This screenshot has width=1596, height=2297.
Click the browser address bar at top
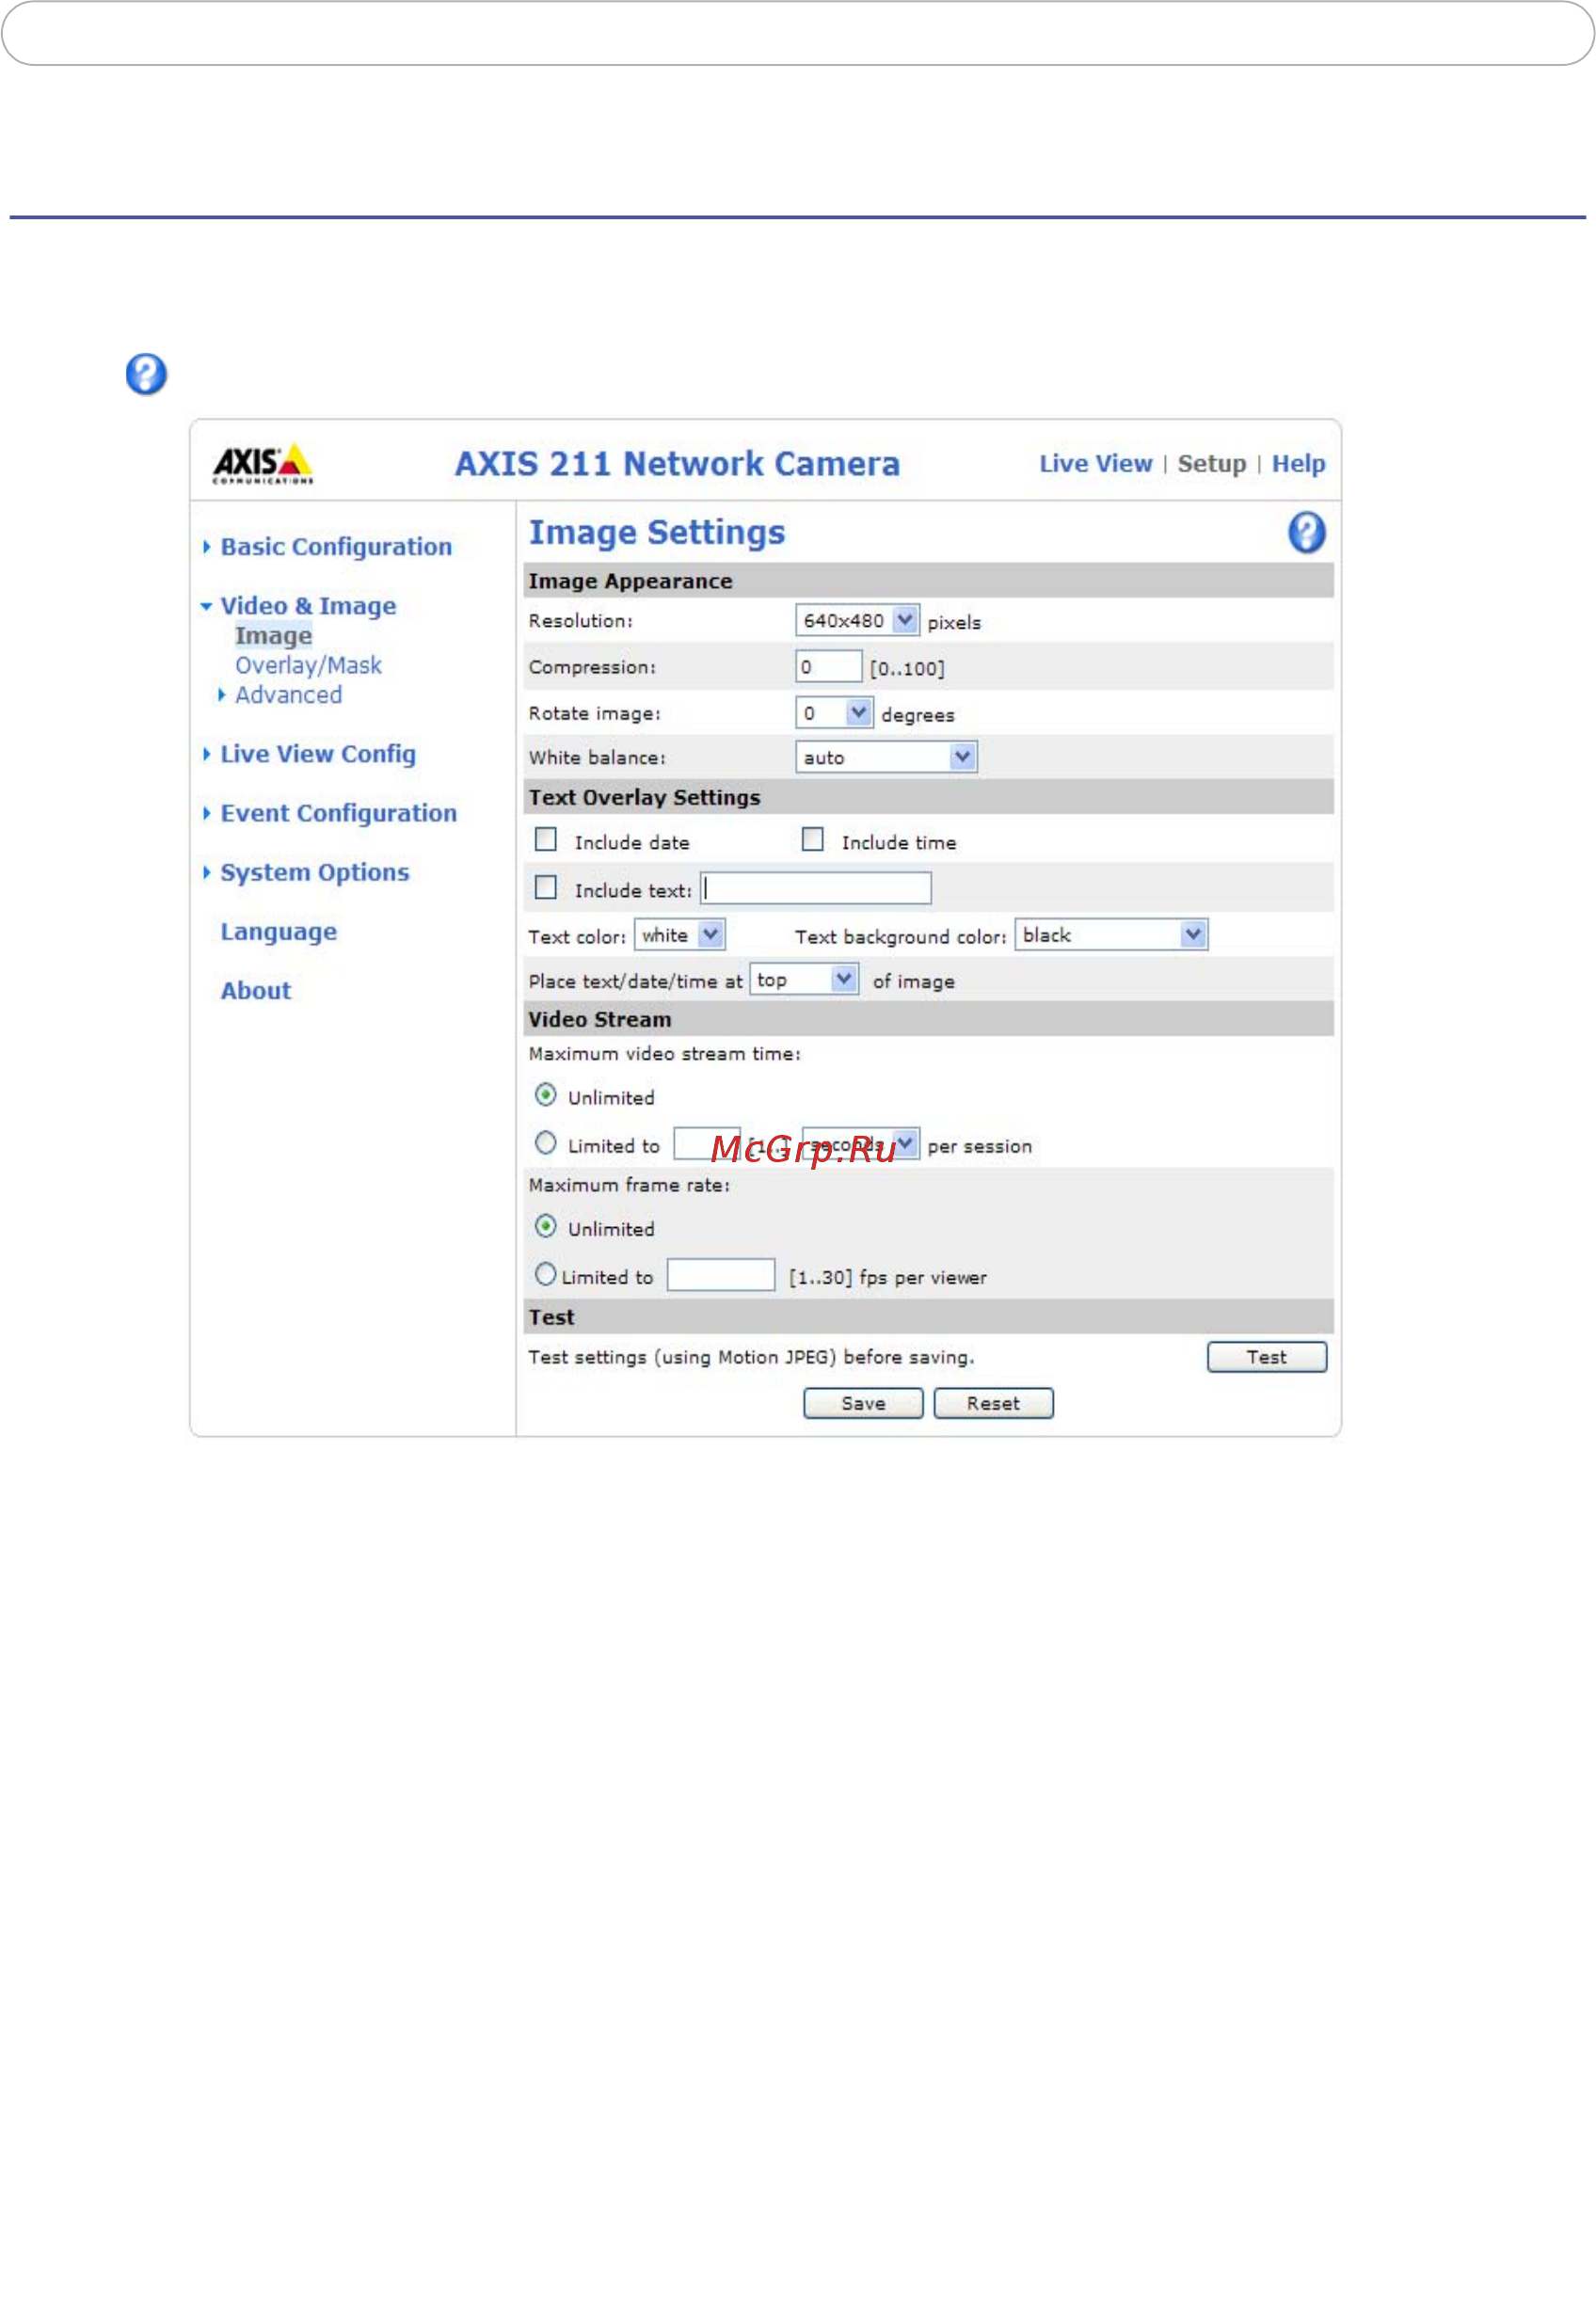coord(797,33)
